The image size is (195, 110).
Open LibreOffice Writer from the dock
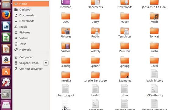pyautogui.click(x=6, y=26)
